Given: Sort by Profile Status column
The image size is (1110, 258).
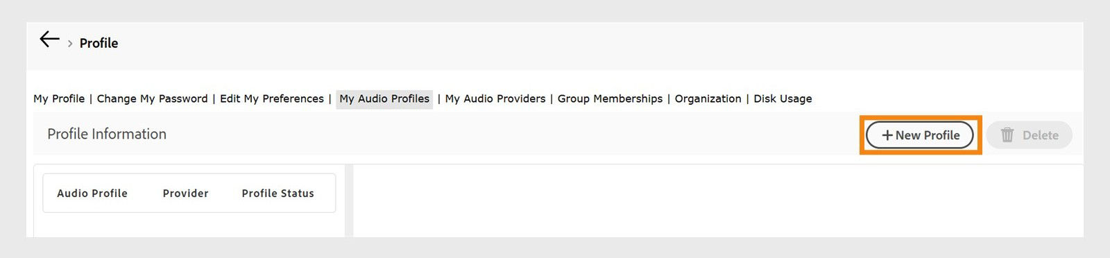Looking at the screenshot, I should click(x=277, y=193).
